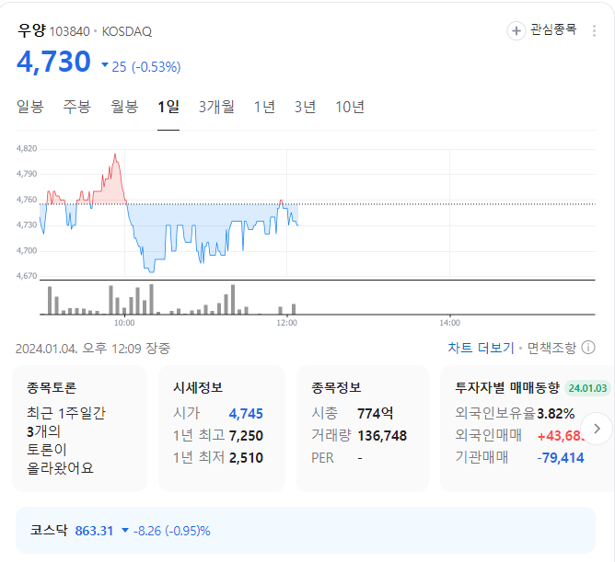
Task: Open the 종목정보 card
Action: (x=363, y=429)
